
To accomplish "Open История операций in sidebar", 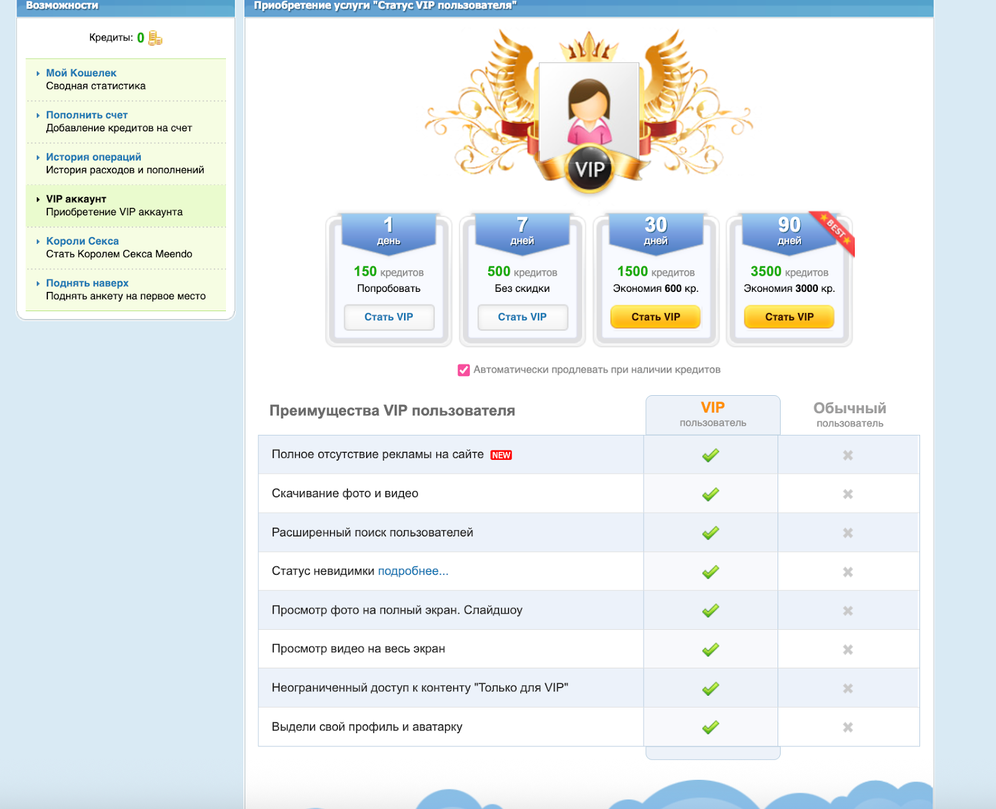I will (x=93, y=157).
